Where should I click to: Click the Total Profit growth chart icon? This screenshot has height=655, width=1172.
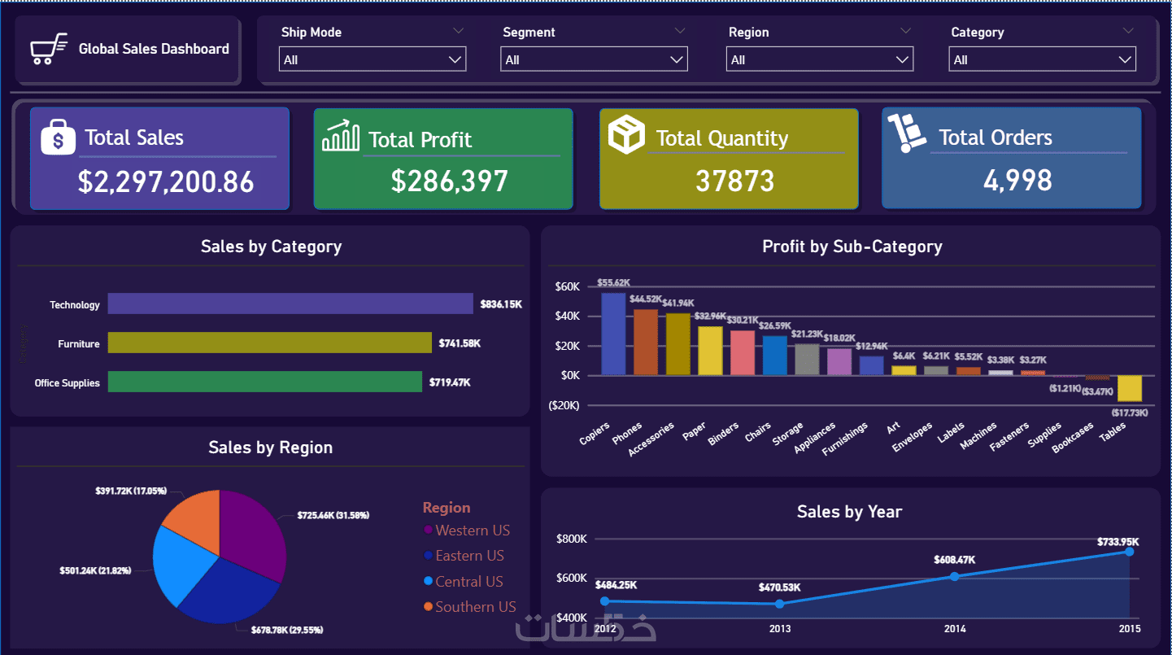[341, 136]
